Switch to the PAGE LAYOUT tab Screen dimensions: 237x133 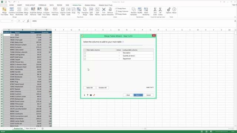(30, 5)
